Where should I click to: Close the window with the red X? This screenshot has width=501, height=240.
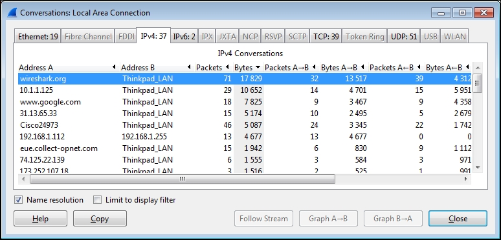click(484, 13)
